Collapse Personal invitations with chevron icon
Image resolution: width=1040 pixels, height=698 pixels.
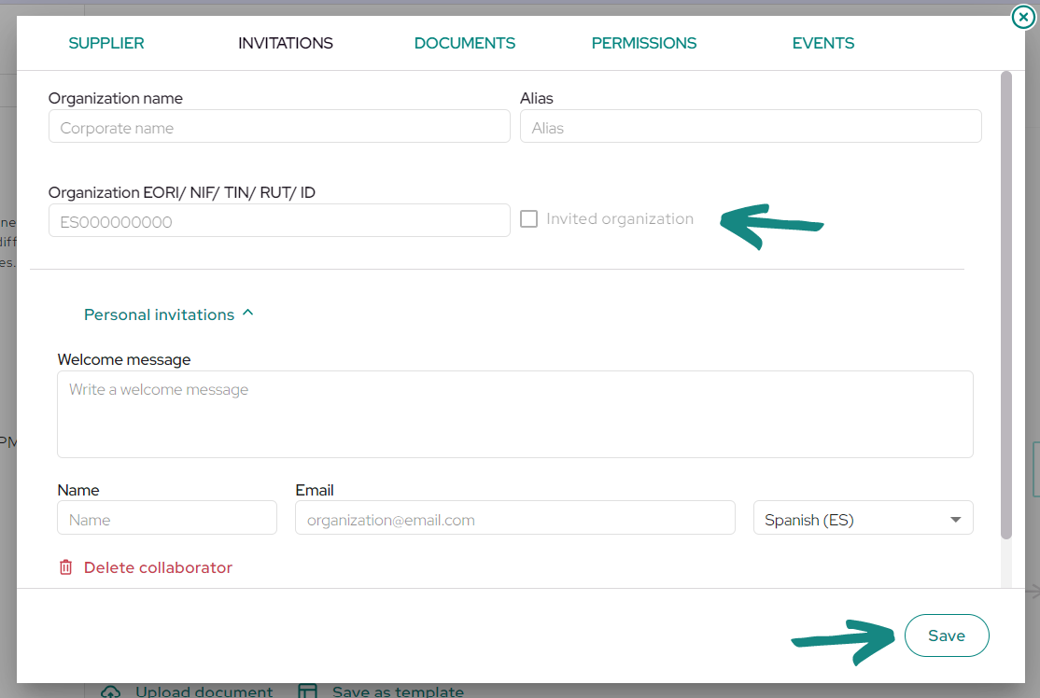point(248,313)
